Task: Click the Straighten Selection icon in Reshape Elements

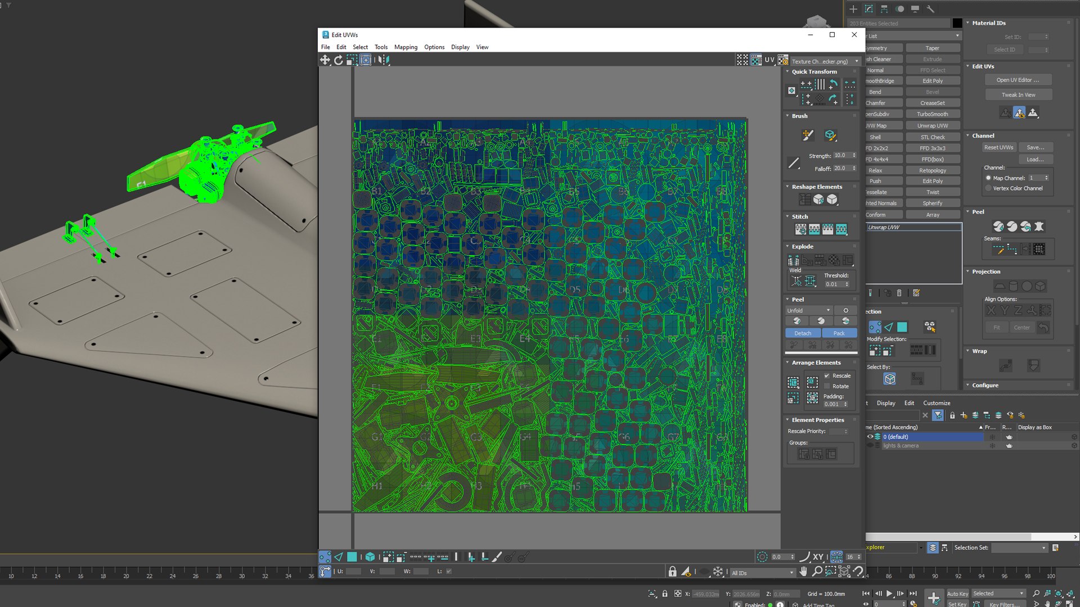Action: pos(805,200)
